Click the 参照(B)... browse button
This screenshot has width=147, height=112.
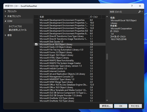coord(106,106)
